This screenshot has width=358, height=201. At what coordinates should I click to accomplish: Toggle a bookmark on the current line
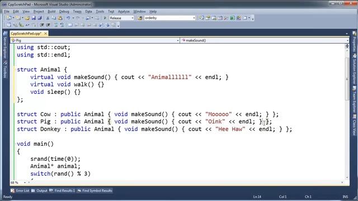[x=70, y=25]
